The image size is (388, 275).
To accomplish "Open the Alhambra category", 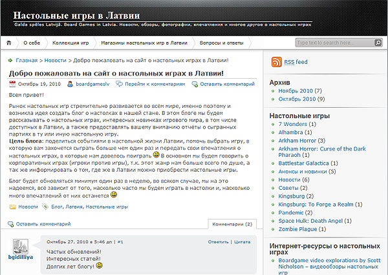I will pos(290,132).
